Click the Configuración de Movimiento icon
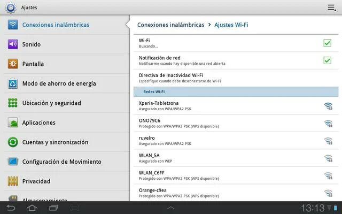342x214 pixels. (13, 162)
